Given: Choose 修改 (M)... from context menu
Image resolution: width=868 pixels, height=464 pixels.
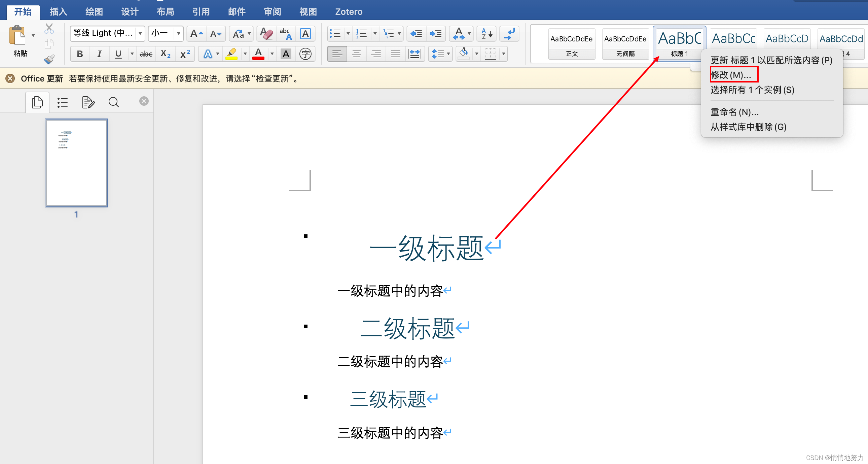Looking at the screenshot, I should tap(731, 75).
